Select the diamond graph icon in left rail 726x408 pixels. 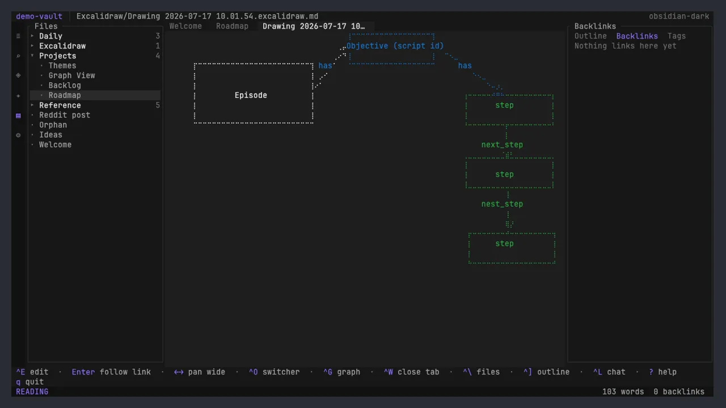click(18, 75)
